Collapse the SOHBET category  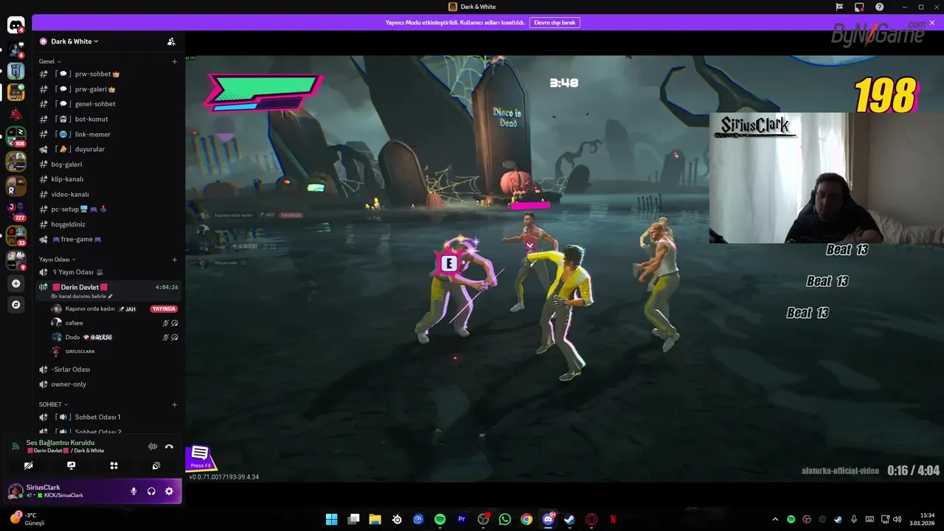[x=53, y=404]
